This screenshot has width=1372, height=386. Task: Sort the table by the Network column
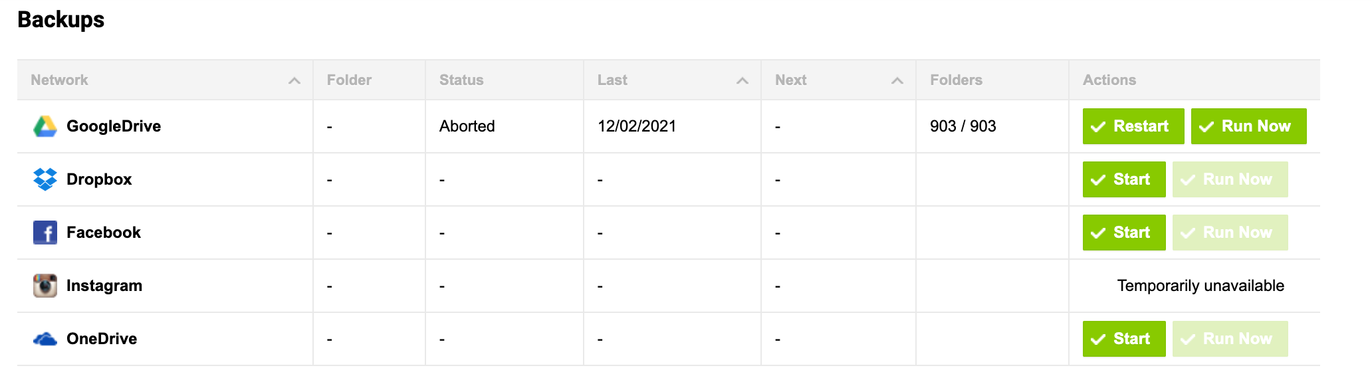click(x=294, y=80)
